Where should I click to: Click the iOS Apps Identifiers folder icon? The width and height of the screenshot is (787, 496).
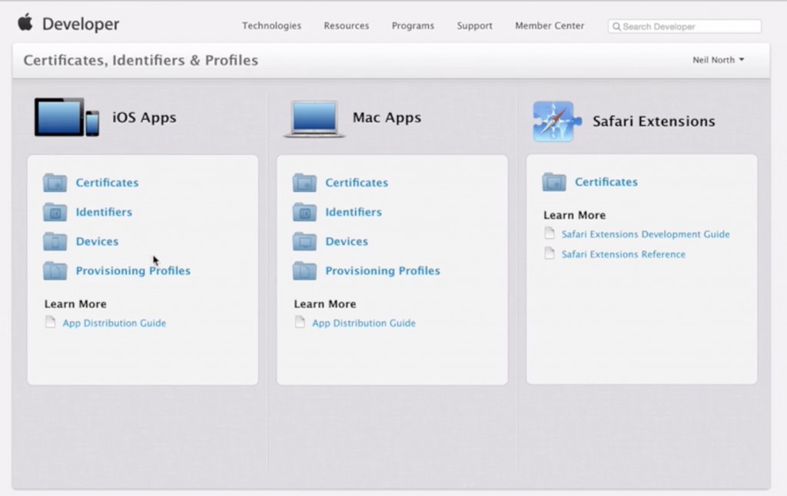coord(55,212)
